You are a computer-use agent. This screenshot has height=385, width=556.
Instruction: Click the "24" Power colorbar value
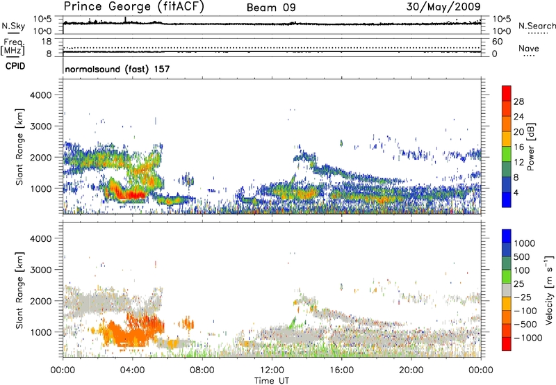[518, 117]
